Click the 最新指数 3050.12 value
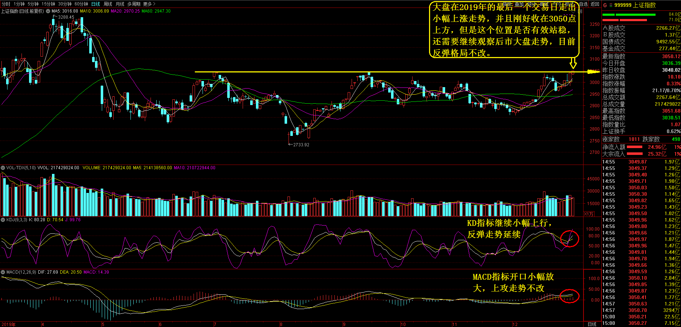The height and width of the screenshot is (327, 681). 671,56
